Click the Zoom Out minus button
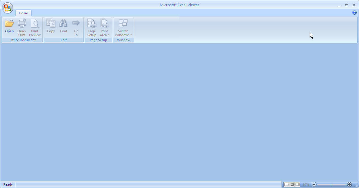Viewport: 359px width, 188px height. 314,184
